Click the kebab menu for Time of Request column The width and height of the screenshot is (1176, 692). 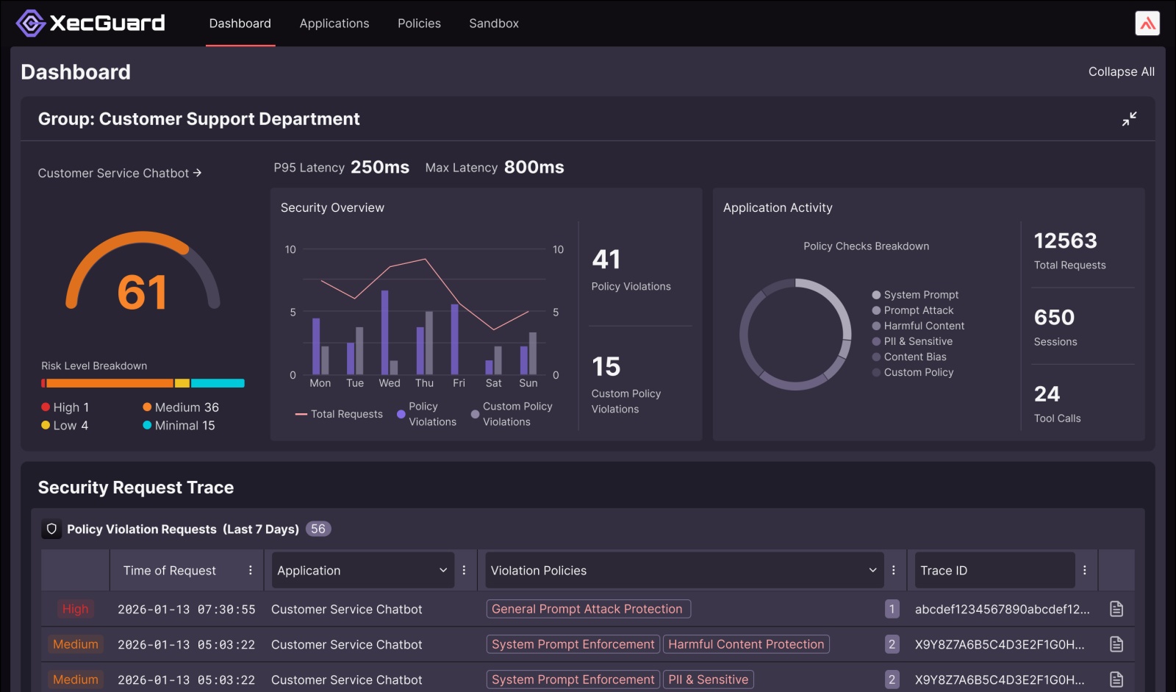(250, 570)
